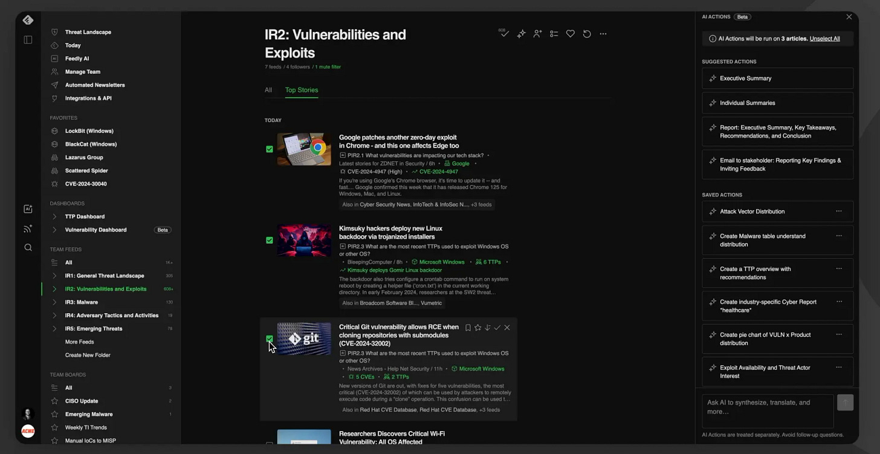Open options for Attack Vector Distribution
The height and width of the screenshot is (454, 880).
(839, 211)
